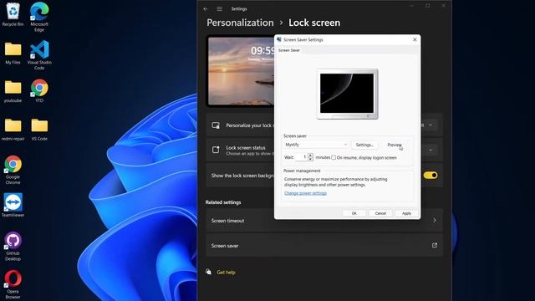Open the Screen timeout chevron
The height and width of the screenshot is (301, 535).
tap(435, 221)
